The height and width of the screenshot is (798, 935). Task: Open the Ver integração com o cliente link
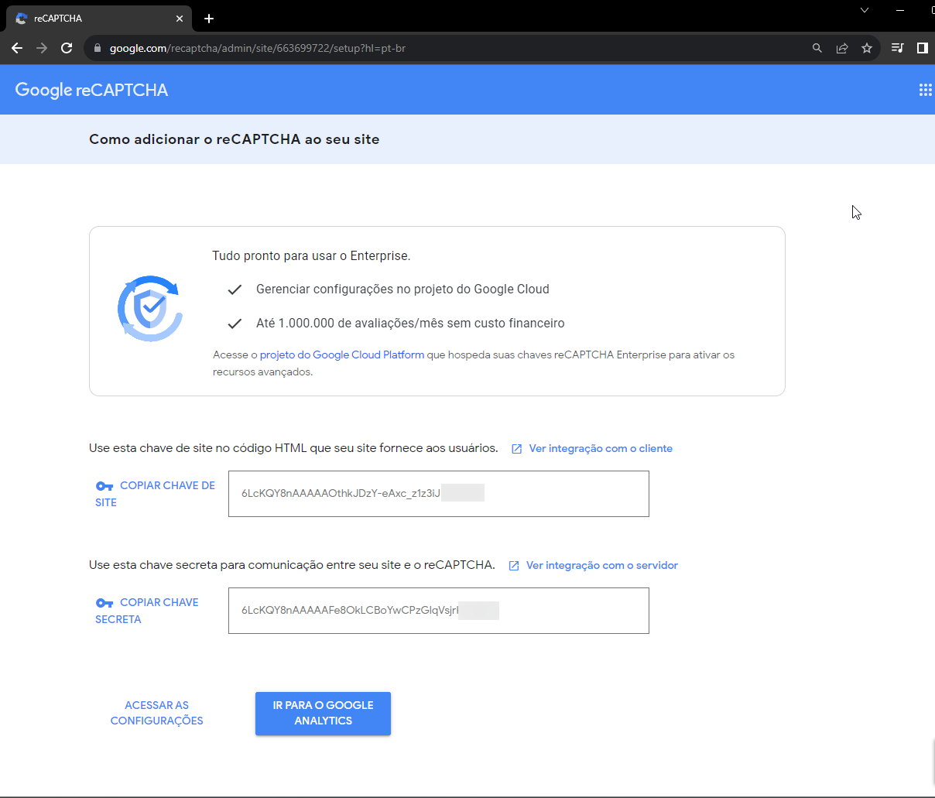pos(601,448)
